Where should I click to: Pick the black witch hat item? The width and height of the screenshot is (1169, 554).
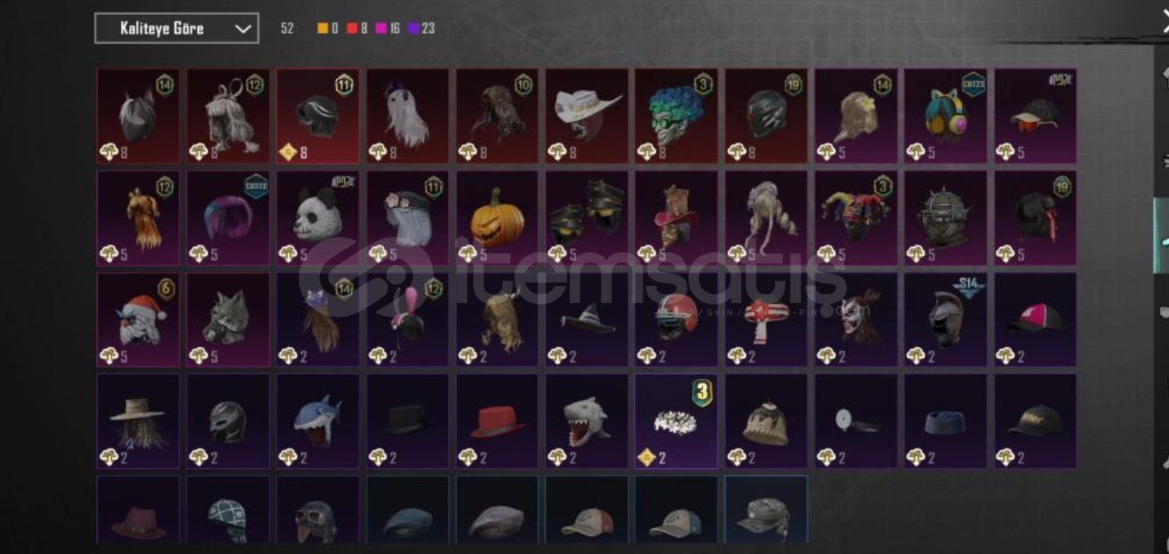[586, 320]
